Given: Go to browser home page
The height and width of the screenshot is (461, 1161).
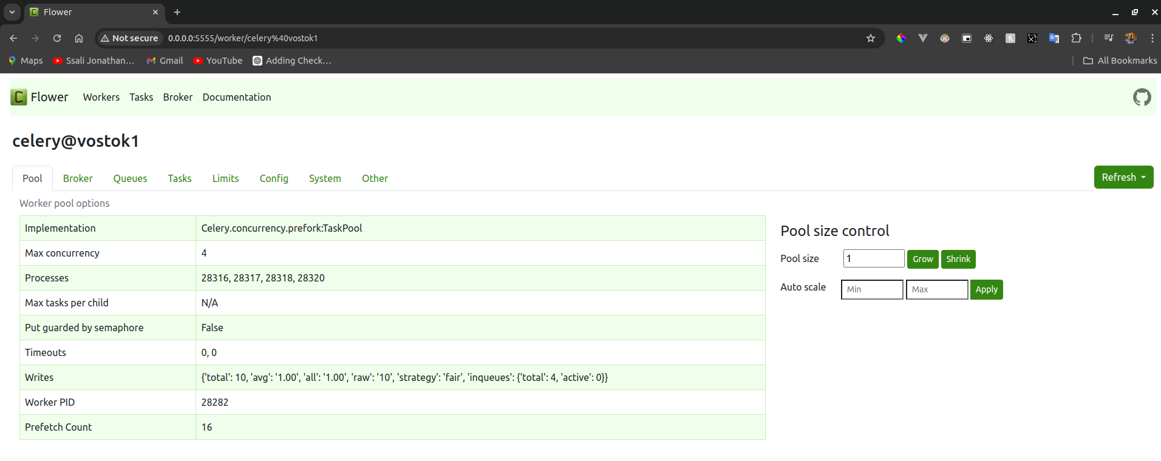Looking at the screenshot, I should pyautogui.click(x=79, y=38).
